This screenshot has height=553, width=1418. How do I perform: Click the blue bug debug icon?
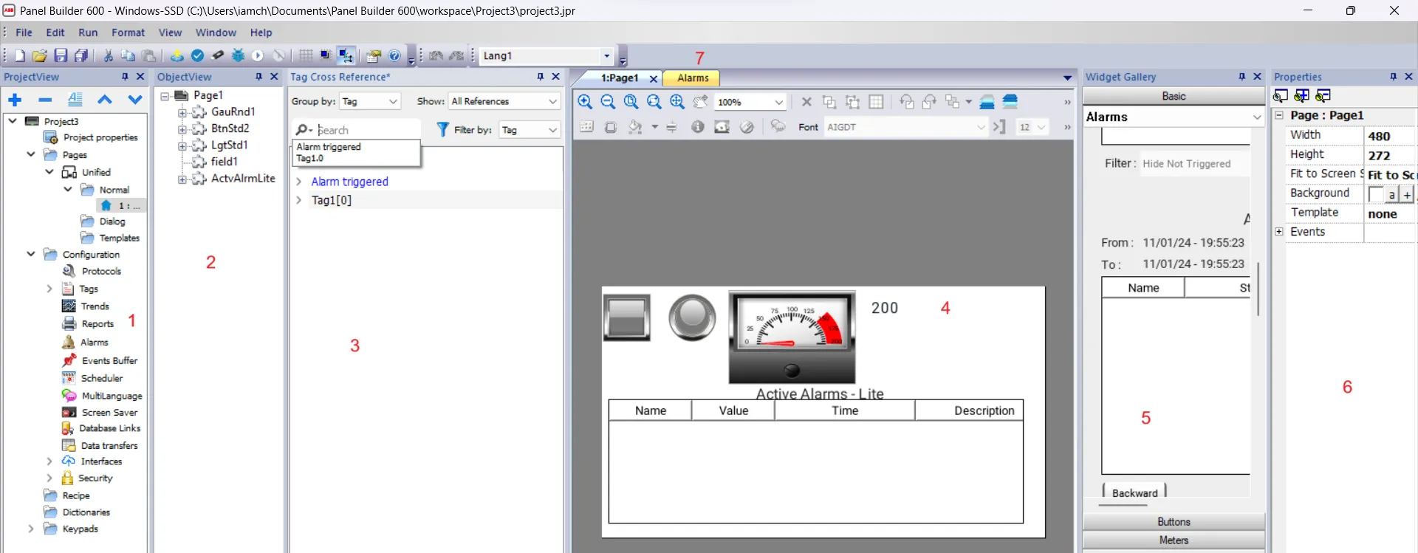click(238, 56)
